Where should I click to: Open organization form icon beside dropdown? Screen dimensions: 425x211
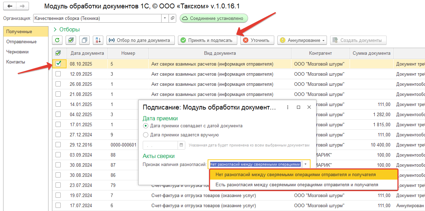(x=172, y=18)
